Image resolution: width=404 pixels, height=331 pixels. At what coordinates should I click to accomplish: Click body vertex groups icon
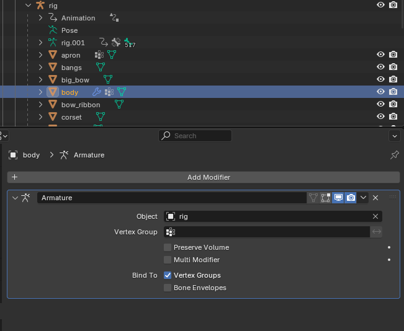click(109, 92)
